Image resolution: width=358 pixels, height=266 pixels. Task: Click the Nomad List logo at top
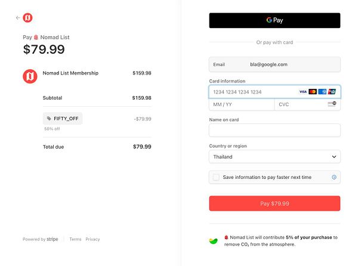28,18
